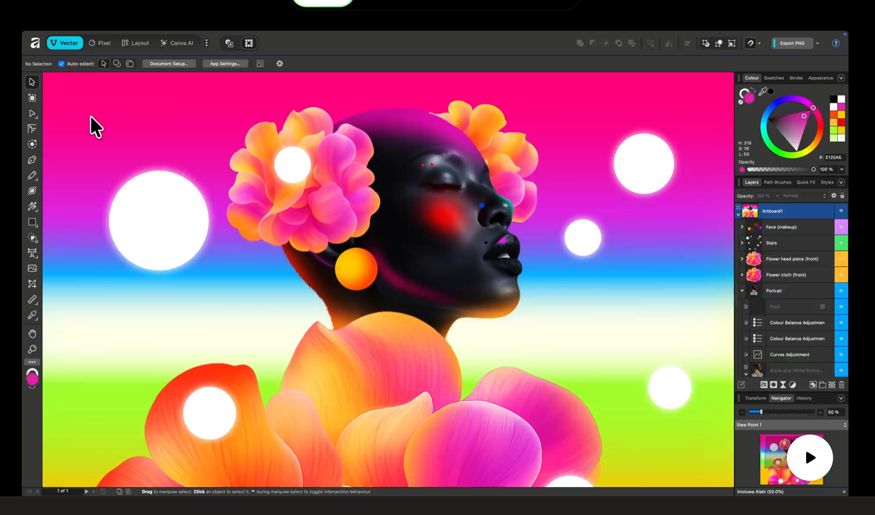Click the colour opacity slider
The image size is (875, 515).
point(780,170)
